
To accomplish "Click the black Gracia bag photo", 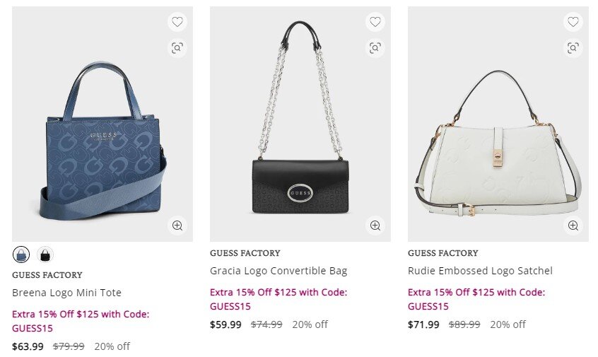I will [300, 141].
